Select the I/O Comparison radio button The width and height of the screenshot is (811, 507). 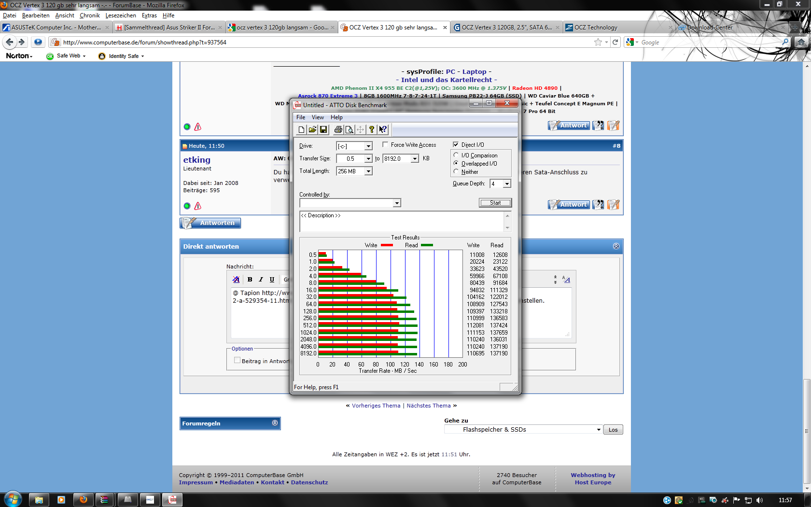pyautogui.click(x=456, y=155)
